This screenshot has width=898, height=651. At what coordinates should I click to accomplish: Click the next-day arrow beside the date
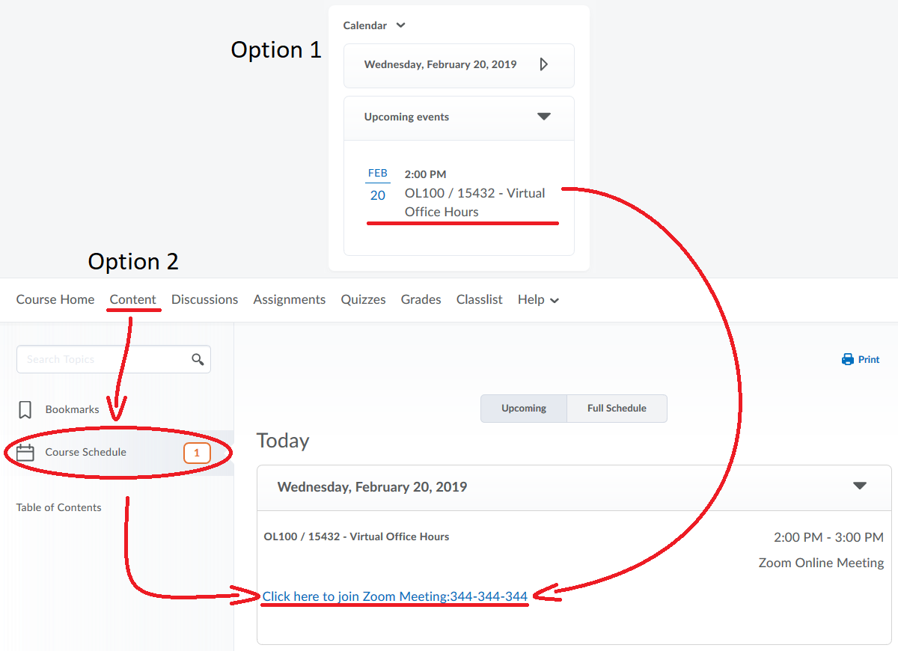coord(544,64)
